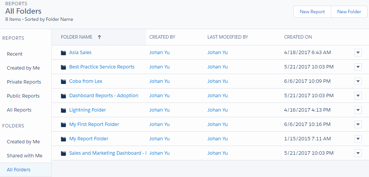Create a folder with New Folder button
Screen dimensions: 369x177
(x=349, y=12)
